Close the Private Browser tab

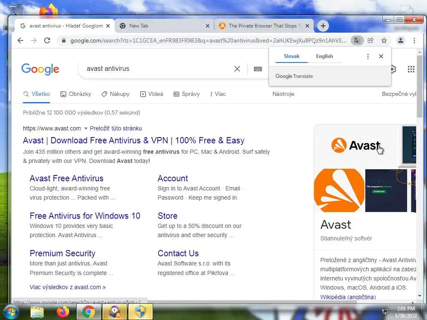tap(307, 26)
